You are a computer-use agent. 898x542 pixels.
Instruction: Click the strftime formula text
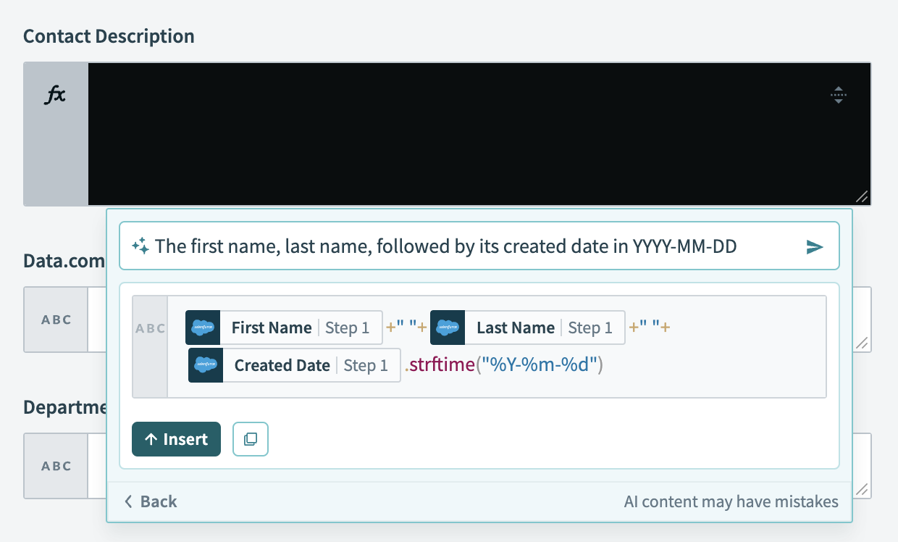pyautogui.click(x=442, y=365)
